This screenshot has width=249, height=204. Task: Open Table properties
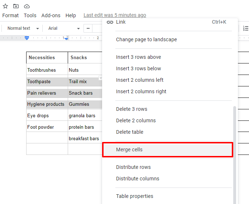[x=168, y=196]
